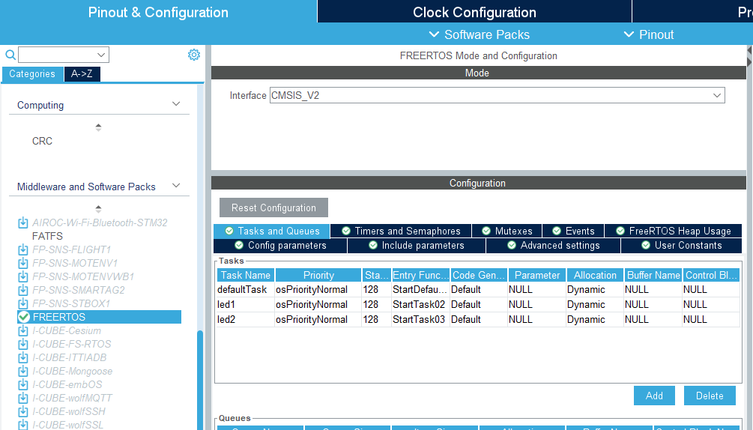Select the led2 task row name
Screen dimensions: 753x430
pyautogui.click(x=226, y=319)
